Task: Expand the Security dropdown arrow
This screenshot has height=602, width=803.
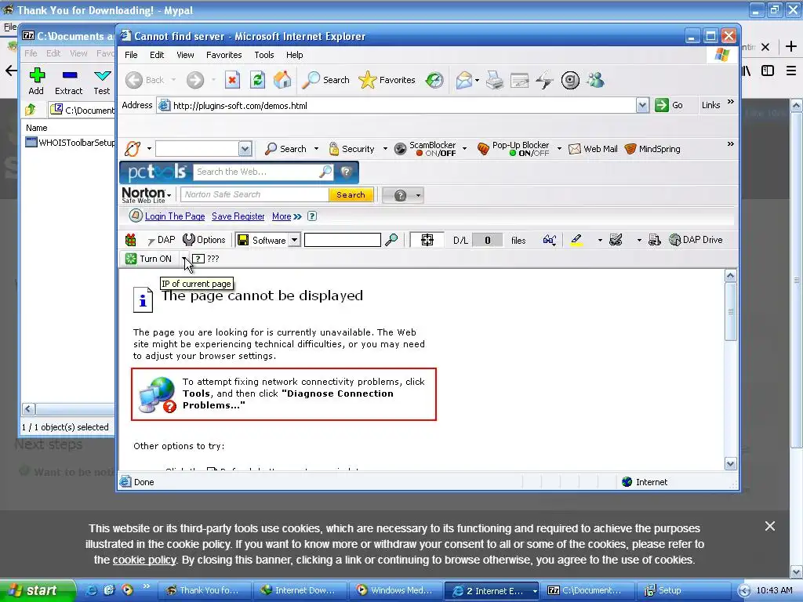Action: [x=385, y=149]
